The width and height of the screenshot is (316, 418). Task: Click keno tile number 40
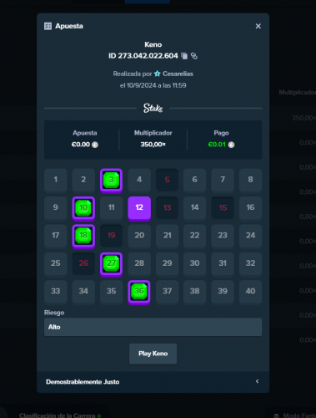(x=250, y=291)
